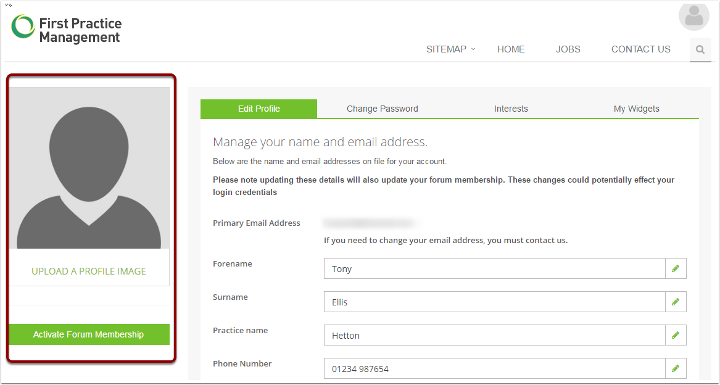Click pencil edit icon for Phone Number

[676, 368]
